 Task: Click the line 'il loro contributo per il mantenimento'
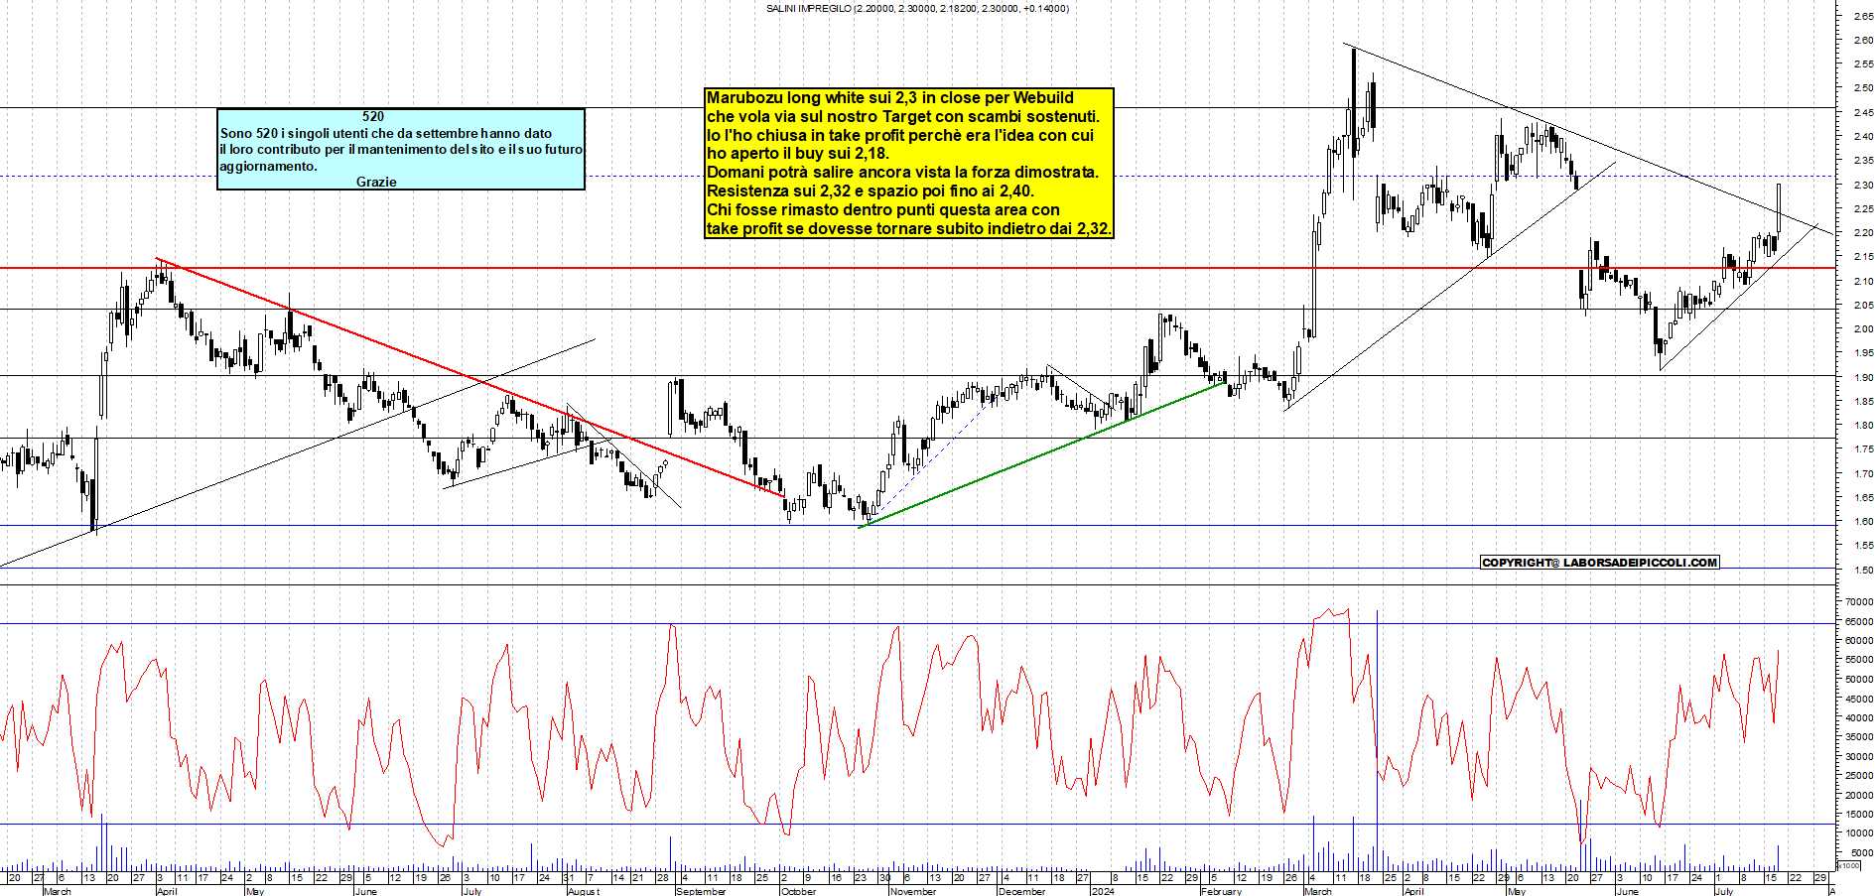[401, 149]
